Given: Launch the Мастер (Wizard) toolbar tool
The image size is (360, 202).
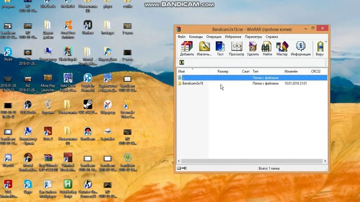Looking at the screenshot, I should coord(282,48).
